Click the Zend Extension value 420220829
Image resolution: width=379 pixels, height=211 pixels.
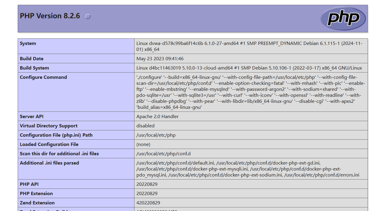tap(148, 203)
